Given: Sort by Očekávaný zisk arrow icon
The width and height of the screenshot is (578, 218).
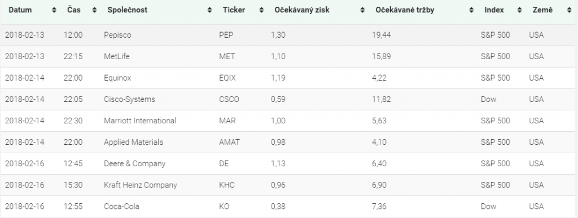Looking at the screenshot, I should (x=362, y=10).
